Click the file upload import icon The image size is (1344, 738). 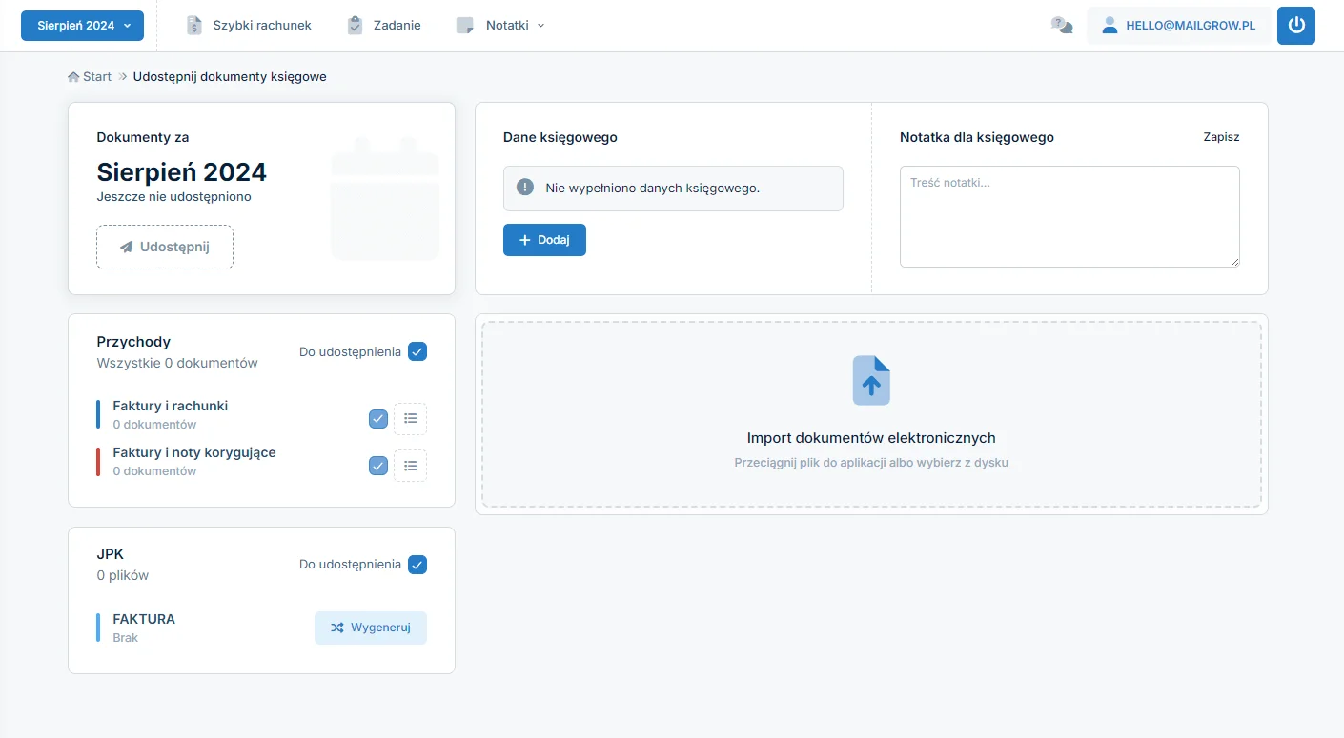click(x=871, y=381)
